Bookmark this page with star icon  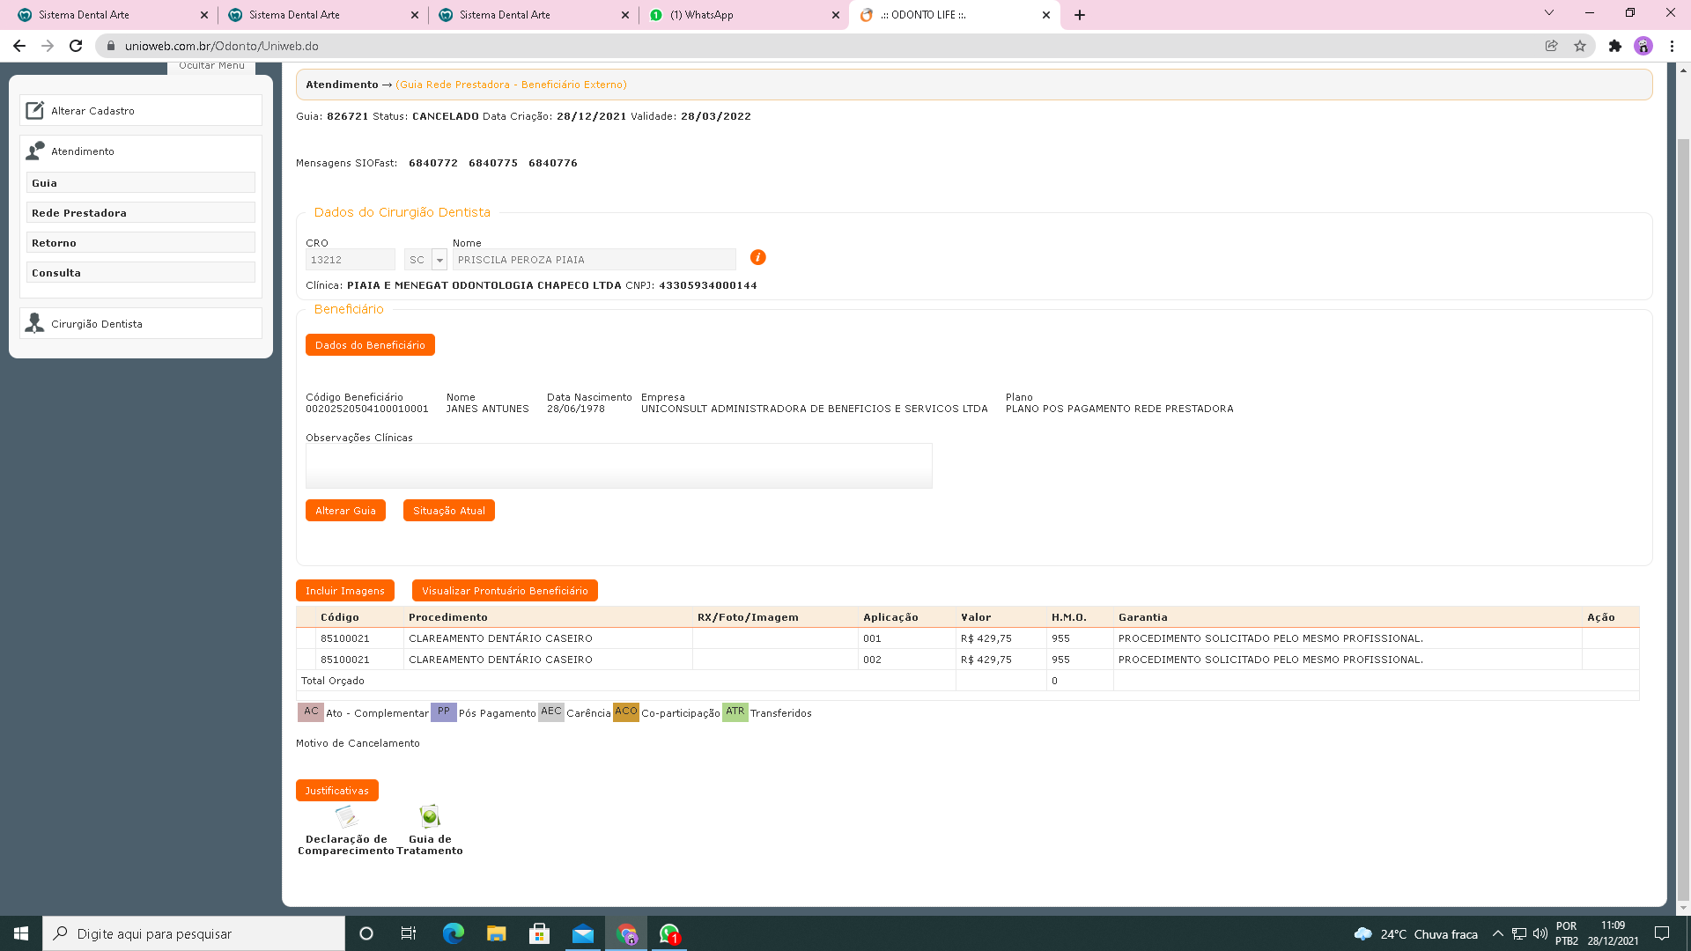click(x=1580, y=46)
